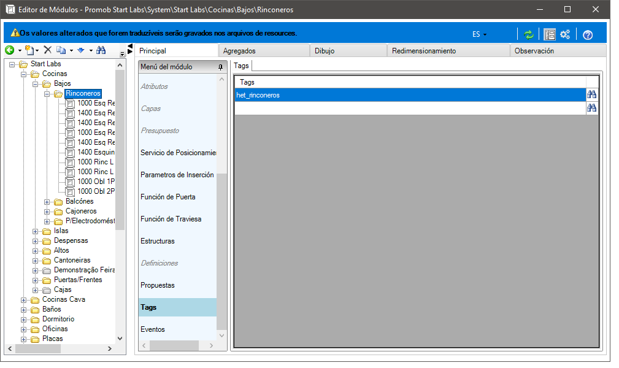Open the copy icon dropdown arrow

click(71, 50)
